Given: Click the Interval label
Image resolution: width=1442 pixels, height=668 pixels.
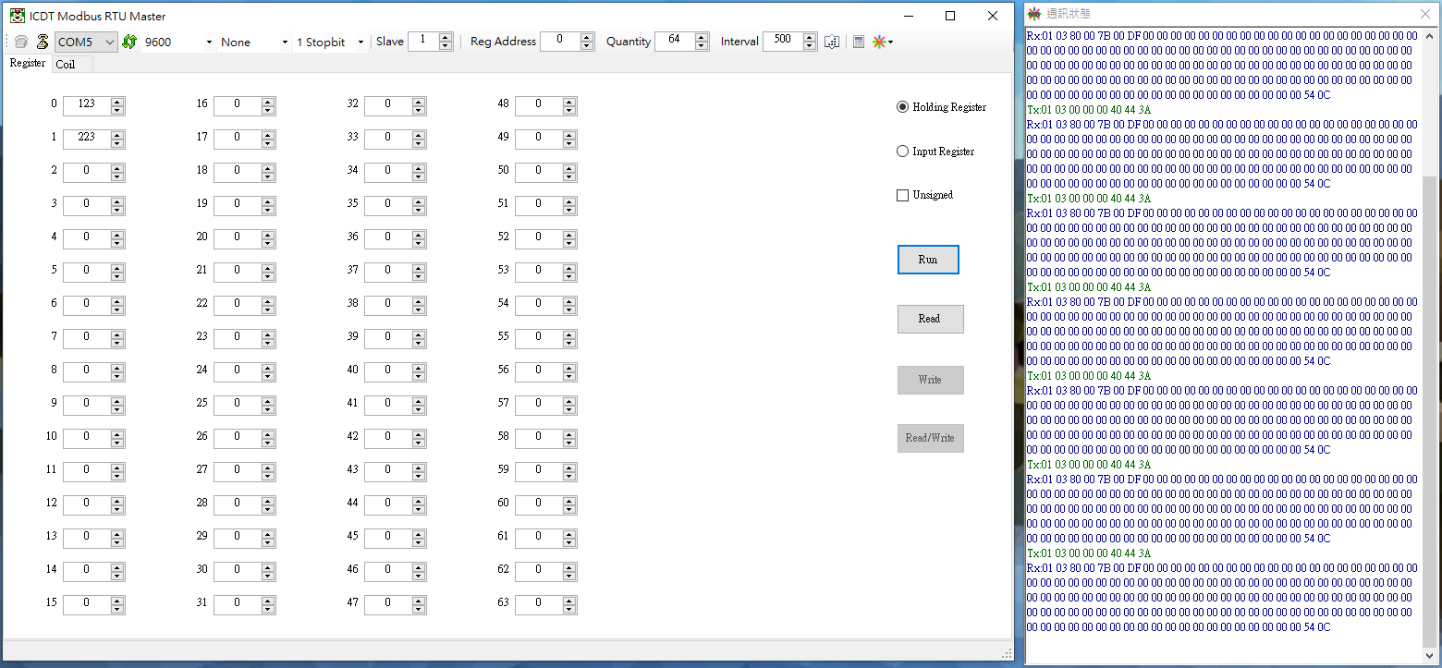Looking at the screenshot, I should (739, 42).
